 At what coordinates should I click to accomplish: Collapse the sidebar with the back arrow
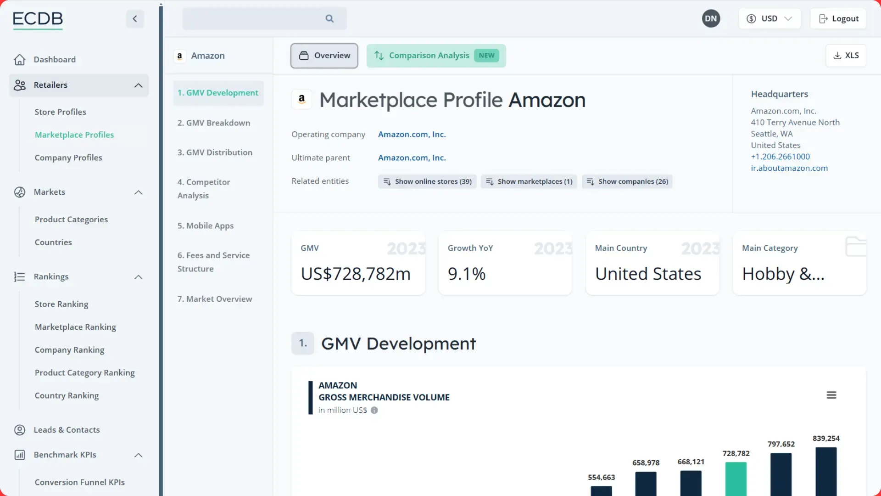point(135,19)
